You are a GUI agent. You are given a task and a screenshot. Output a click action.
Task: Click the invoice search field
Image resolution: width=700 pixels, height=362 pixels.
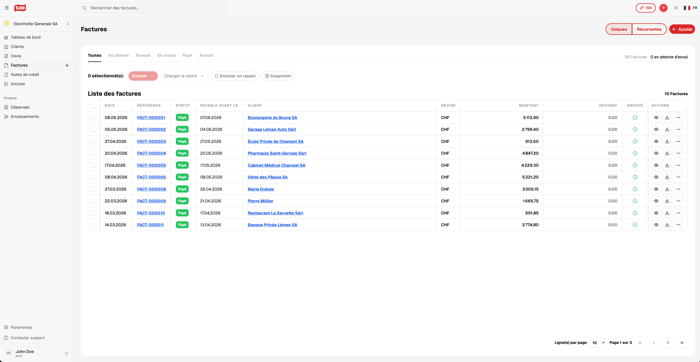(153, 8)
